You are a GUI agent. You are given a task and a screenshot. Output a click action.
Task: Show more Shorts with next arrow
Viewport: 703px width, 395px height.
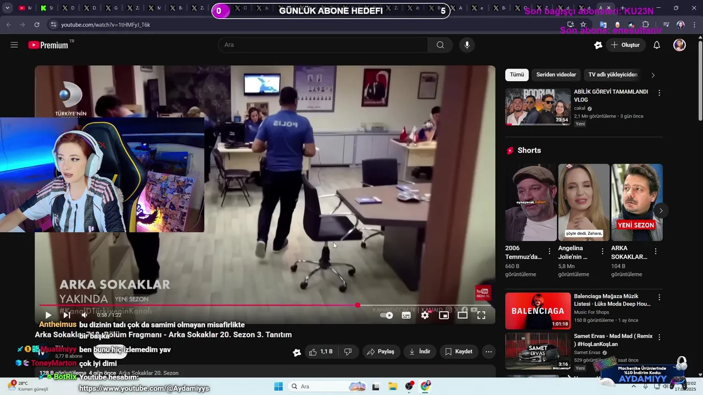[661, 211]
